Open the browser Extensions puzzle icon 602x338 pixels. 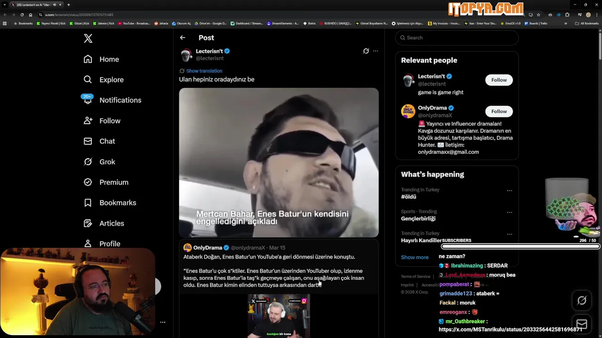pyautogui.click(x=567, y=15)
